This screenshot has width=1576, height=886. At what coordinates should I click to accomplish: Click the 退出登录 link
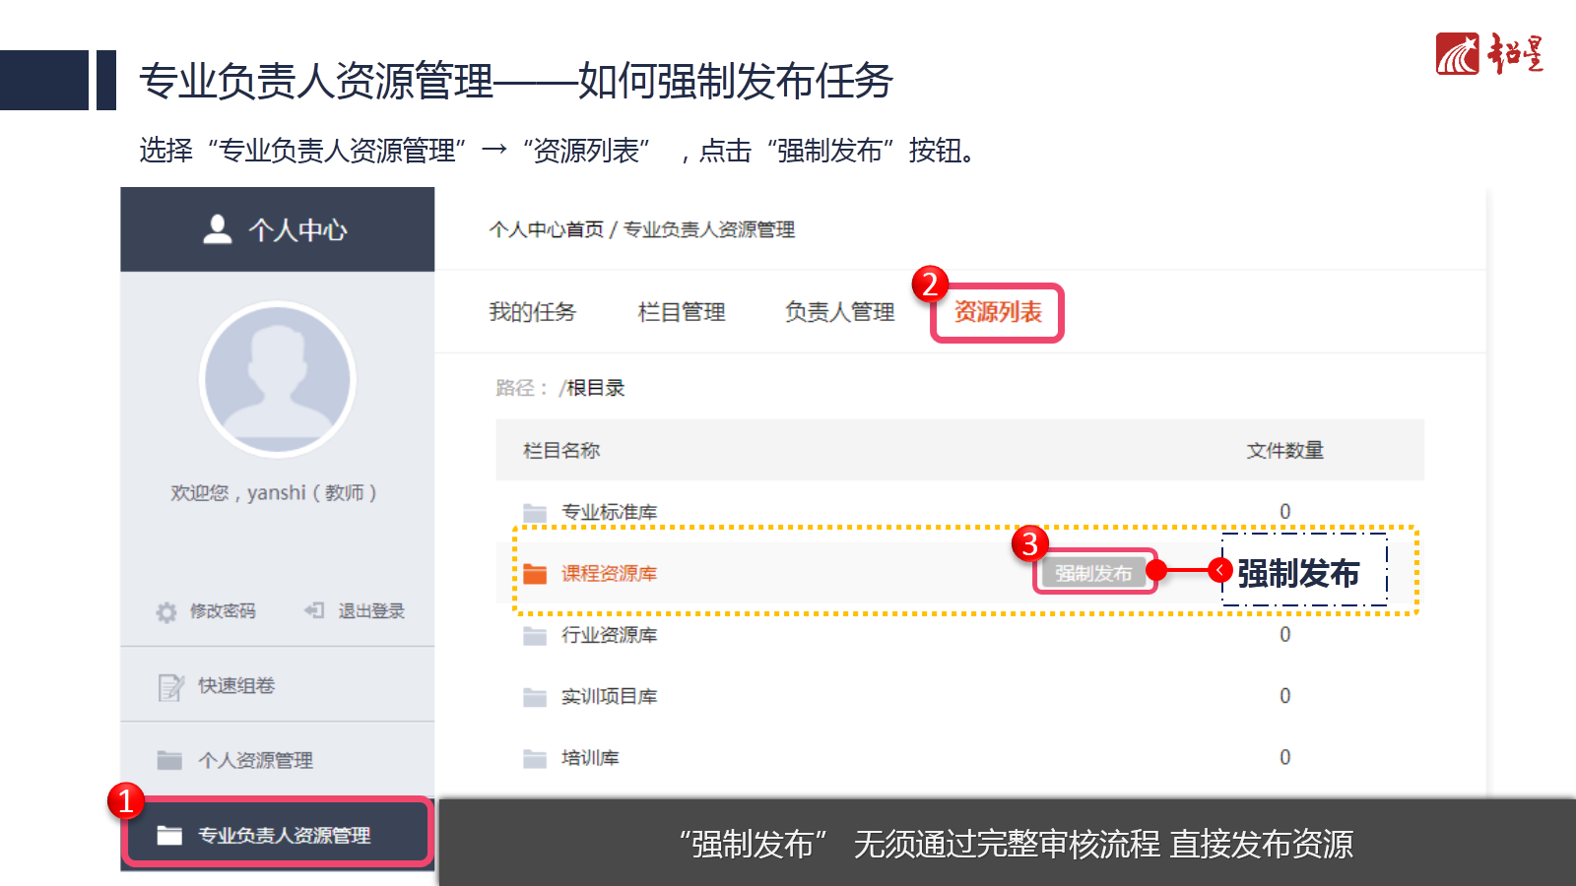pos(371,611)
